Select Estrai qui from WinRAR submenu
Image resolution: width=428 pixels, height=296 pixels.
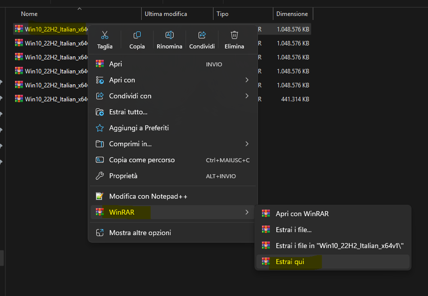(x=290, y=262)
